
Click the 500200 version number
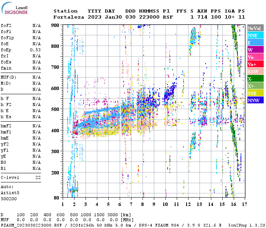[9, 199]
